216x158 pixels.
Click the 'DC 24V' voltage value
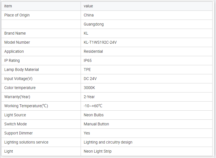[90, 79]
